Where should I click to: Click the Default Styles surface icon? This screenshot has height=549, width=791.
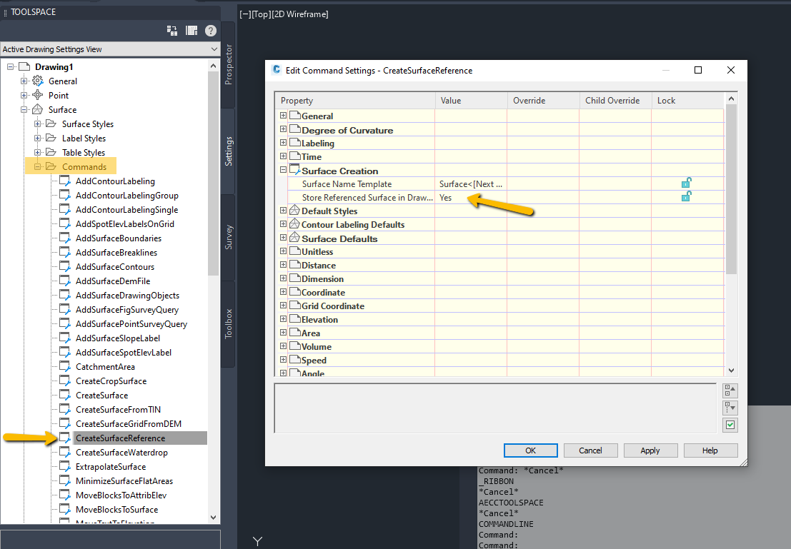tap(294, 210)
